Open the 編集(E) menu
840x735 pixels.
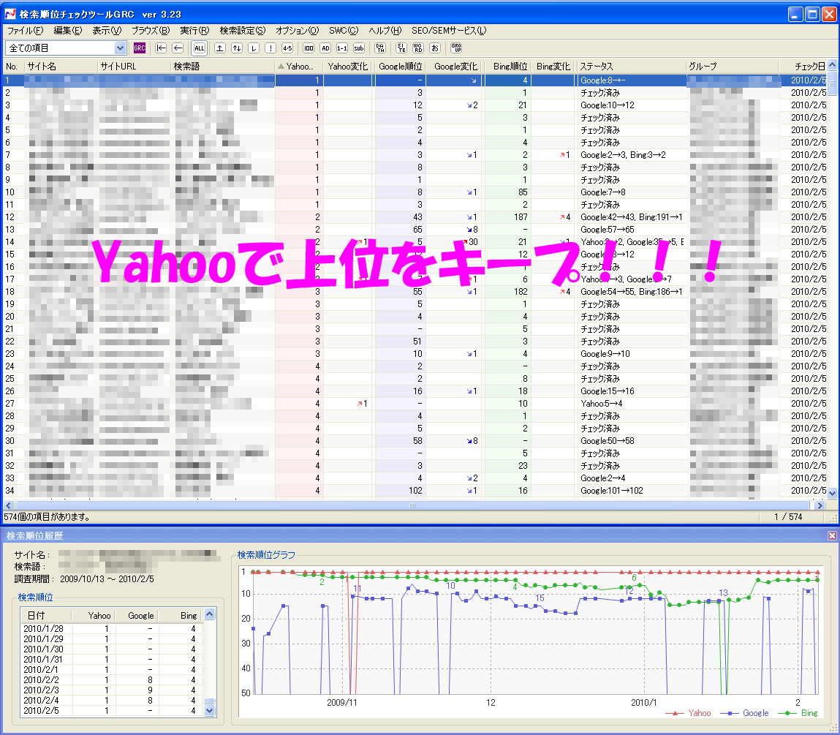point(67,31)
